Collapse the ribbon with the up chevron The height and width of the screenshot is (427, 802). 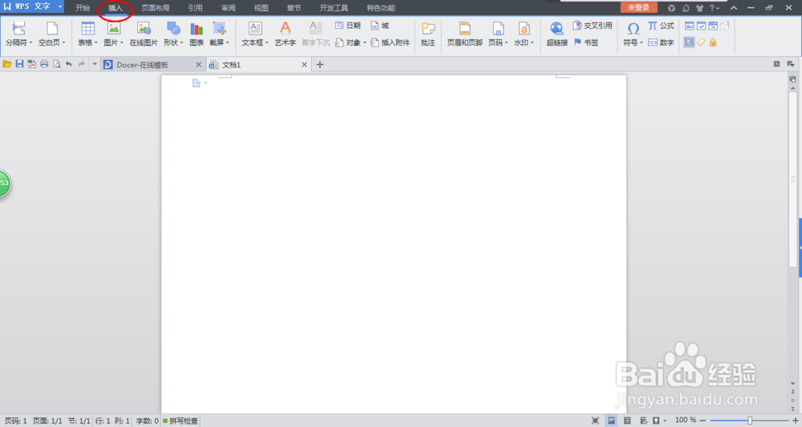click(x=734, y=8)
